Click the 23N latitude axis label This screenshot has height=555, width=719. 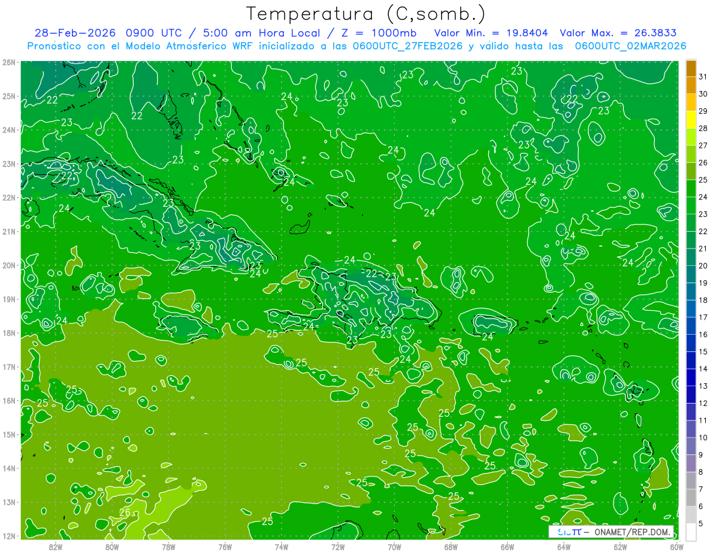point(9,164)
